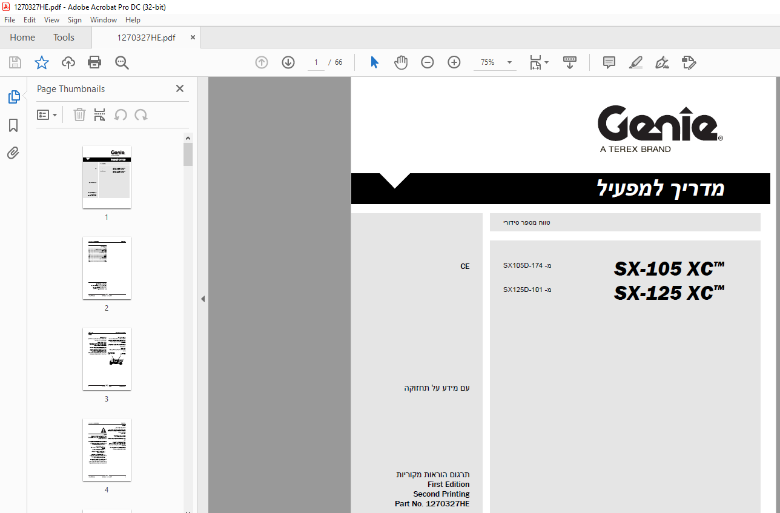Add a sticky note comment
The width and height of the screenshot is (780, 513).
pyautogui.click(x=609, y=62)
